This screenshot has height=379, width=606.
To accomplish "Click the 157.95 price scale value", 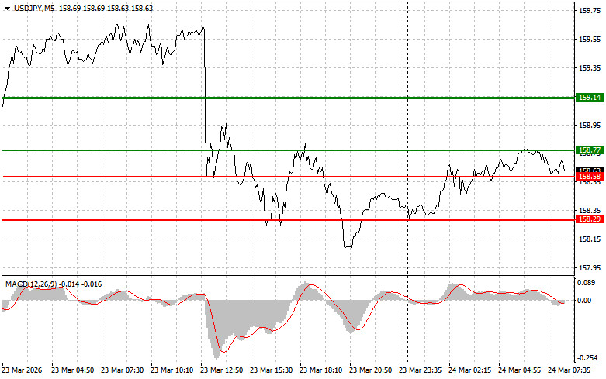I will point(590,268).
